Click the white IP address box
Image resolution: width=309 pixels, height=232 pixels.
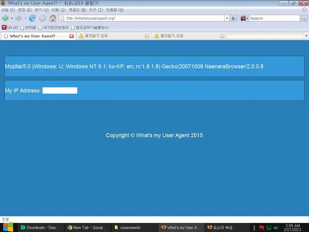60,91
